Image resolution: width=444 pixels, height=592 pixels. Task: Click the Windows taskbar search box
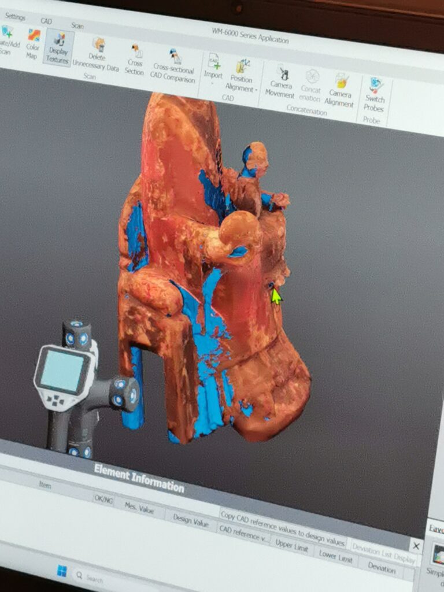coord(92,578)
